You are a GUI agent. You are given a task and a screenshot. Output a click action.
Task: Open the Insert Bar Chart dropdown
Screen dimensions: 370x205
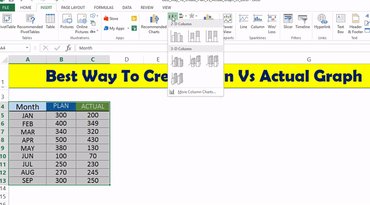[x=183, y=16]
